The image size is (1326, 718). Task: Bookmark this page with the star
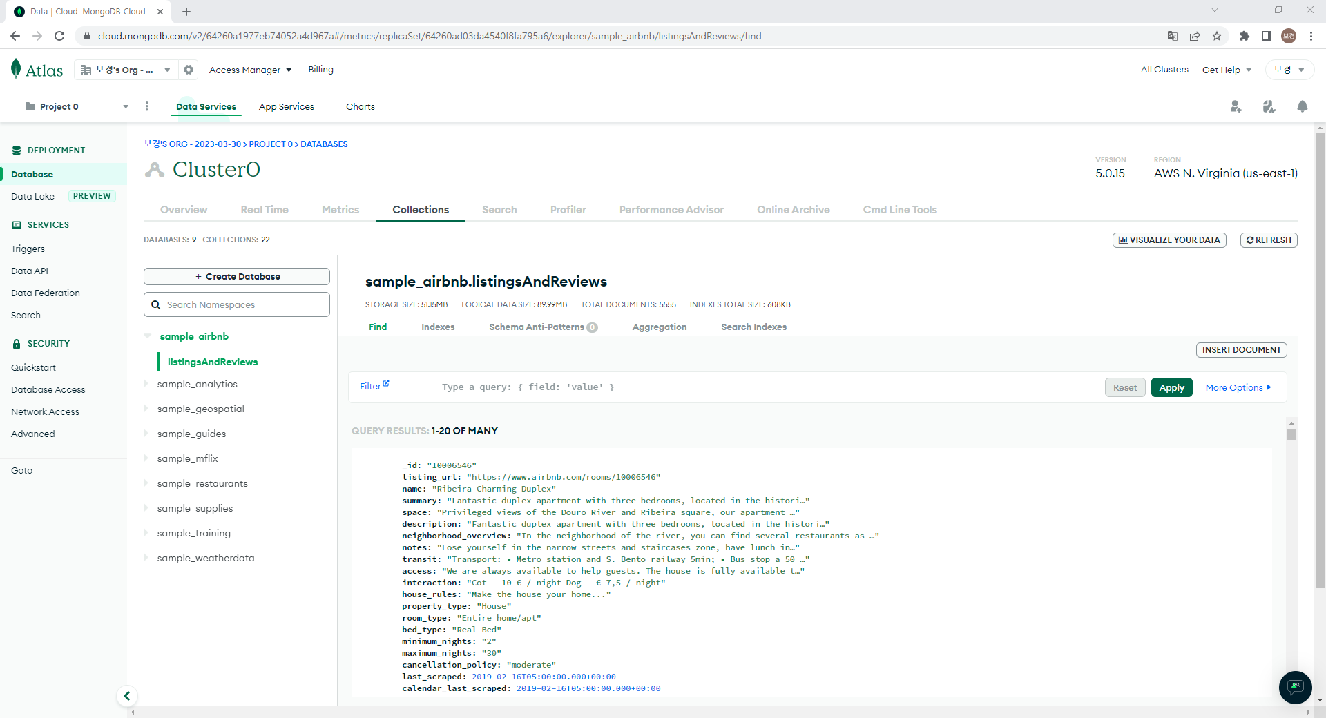(x=1217, y=36)
